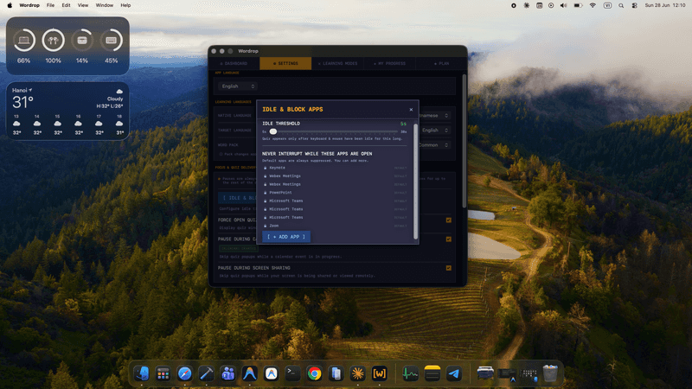Open Xcode hammer icon in Dock
Image resolution: width=692 pixels, height=389 pixels.
coord(206,373)
